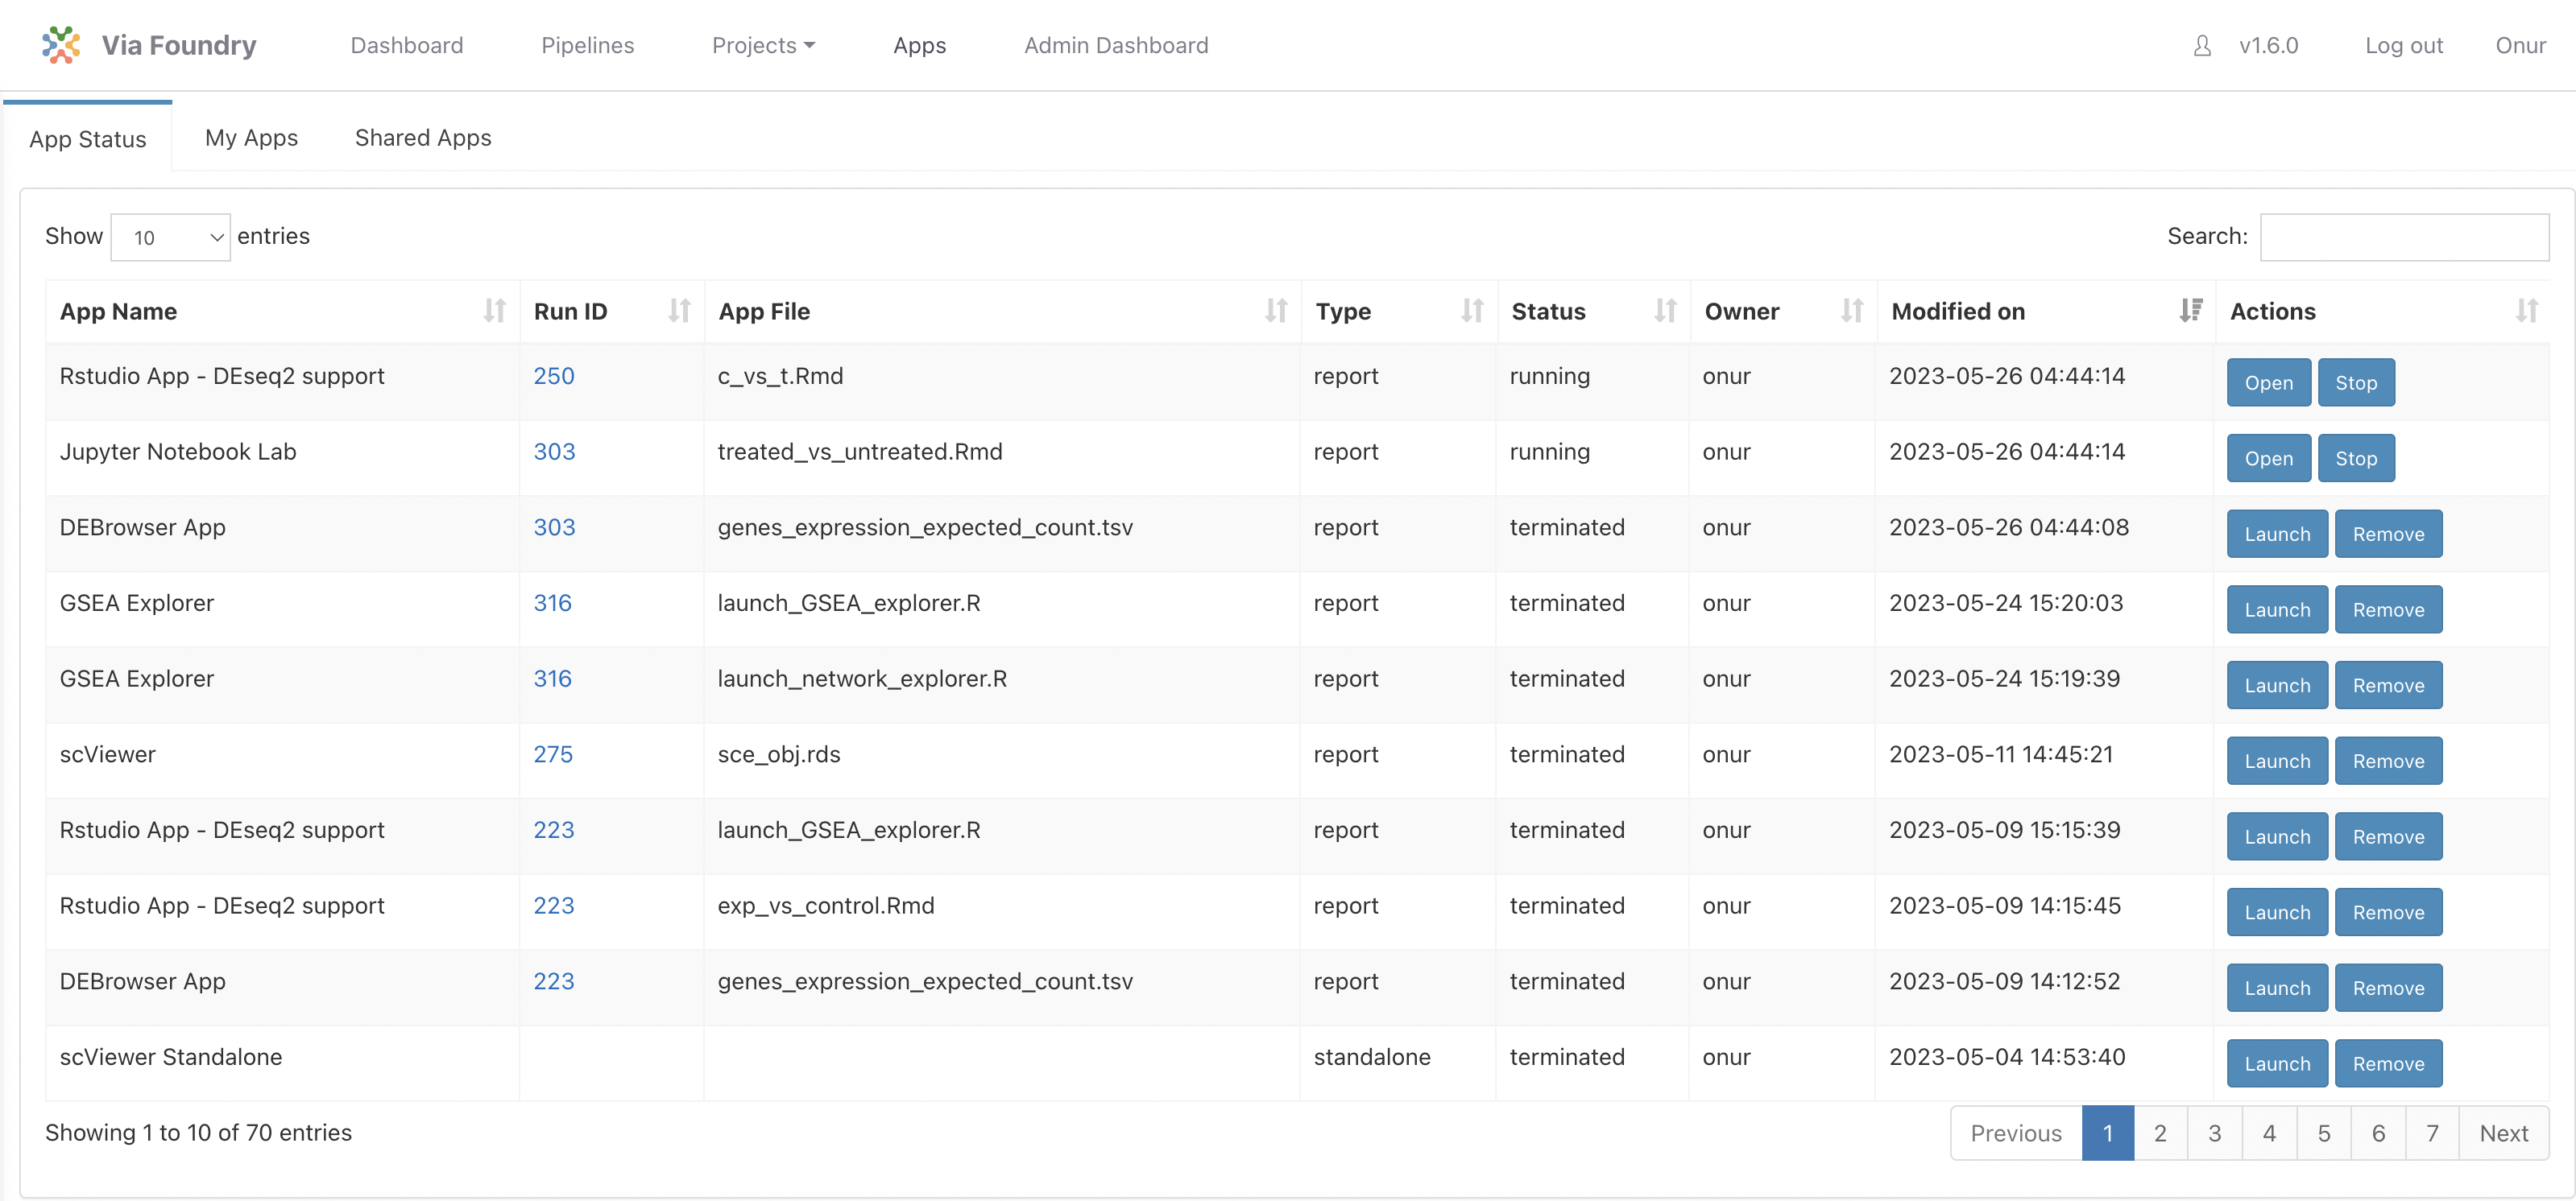Remove GSEA Explorer launch_network_explorer.R entry

coord(2388,686)
